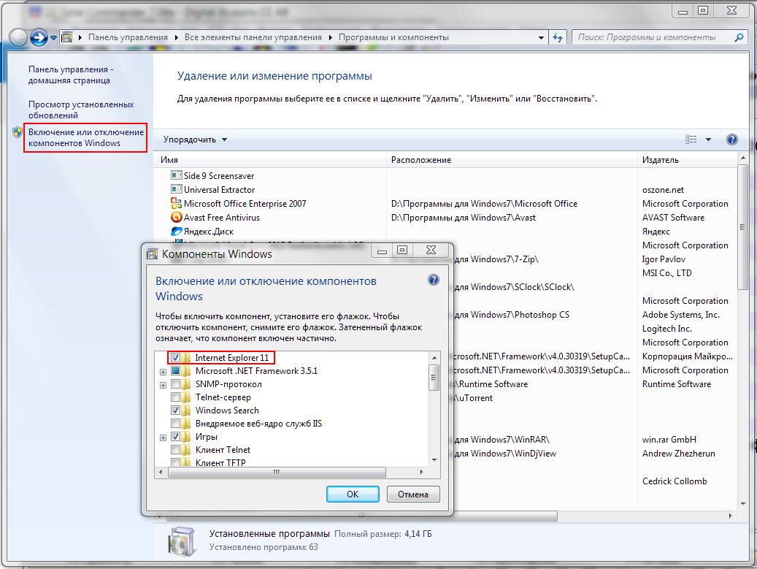Select the Microsoft Office Enterprise 2007 icon
Viewport: 757px width, 569px height.
coord(176,203)
